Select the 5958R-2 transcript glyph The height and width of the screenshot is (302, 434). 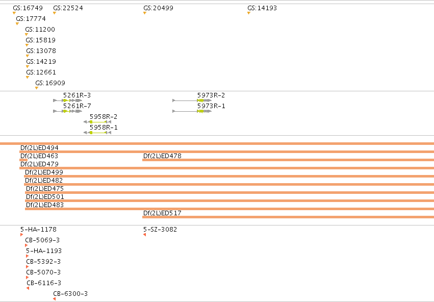97,122
